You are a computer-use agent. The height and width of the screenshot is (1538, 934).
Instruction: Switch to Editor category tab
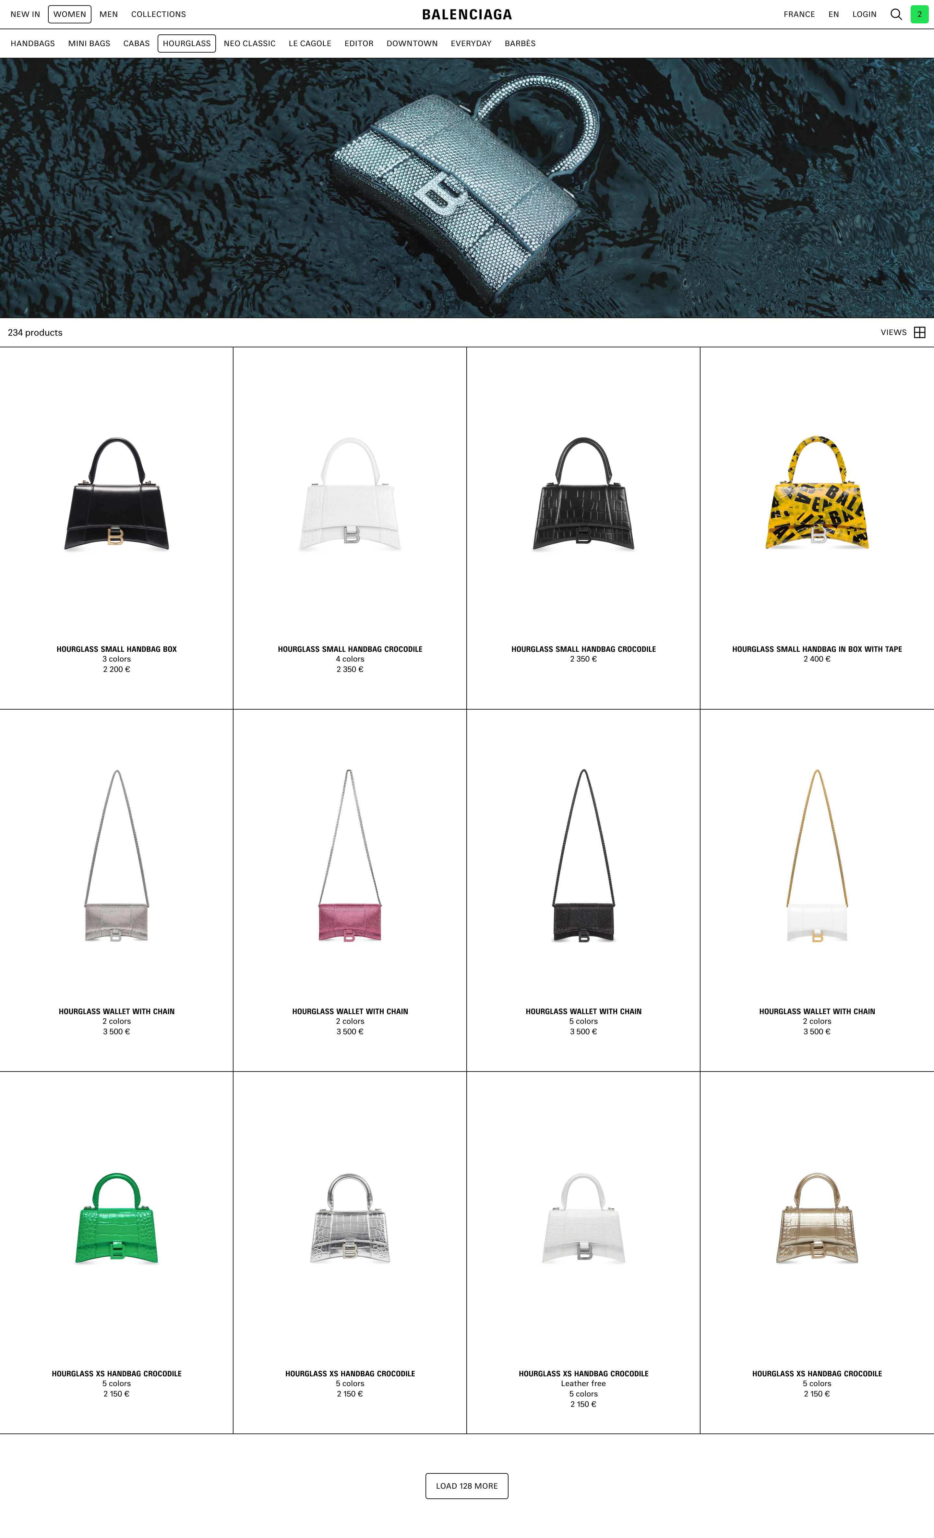tap(359, 44)
